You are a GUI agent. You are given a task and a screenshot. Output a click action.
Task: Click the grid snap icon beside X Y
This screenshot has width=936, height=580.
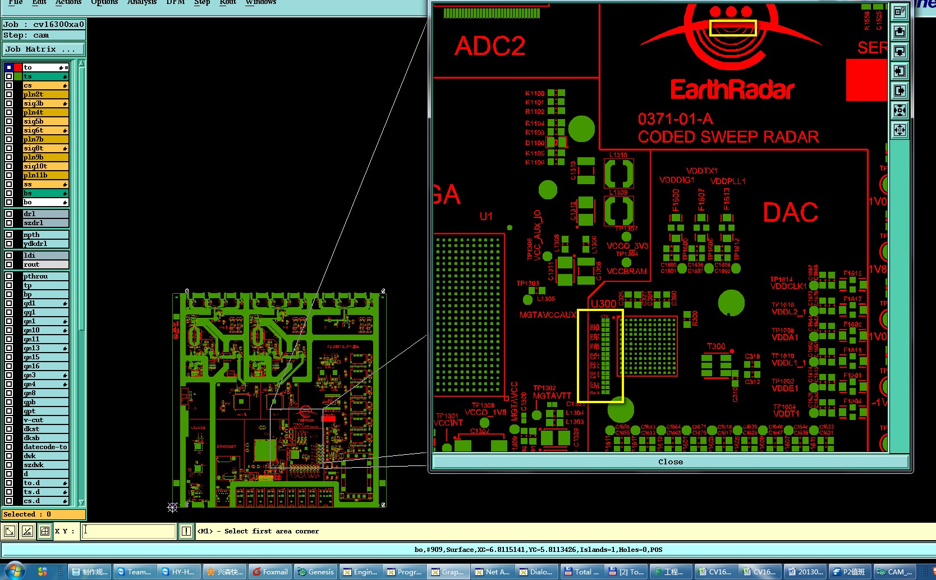click(x=44, y=531)
